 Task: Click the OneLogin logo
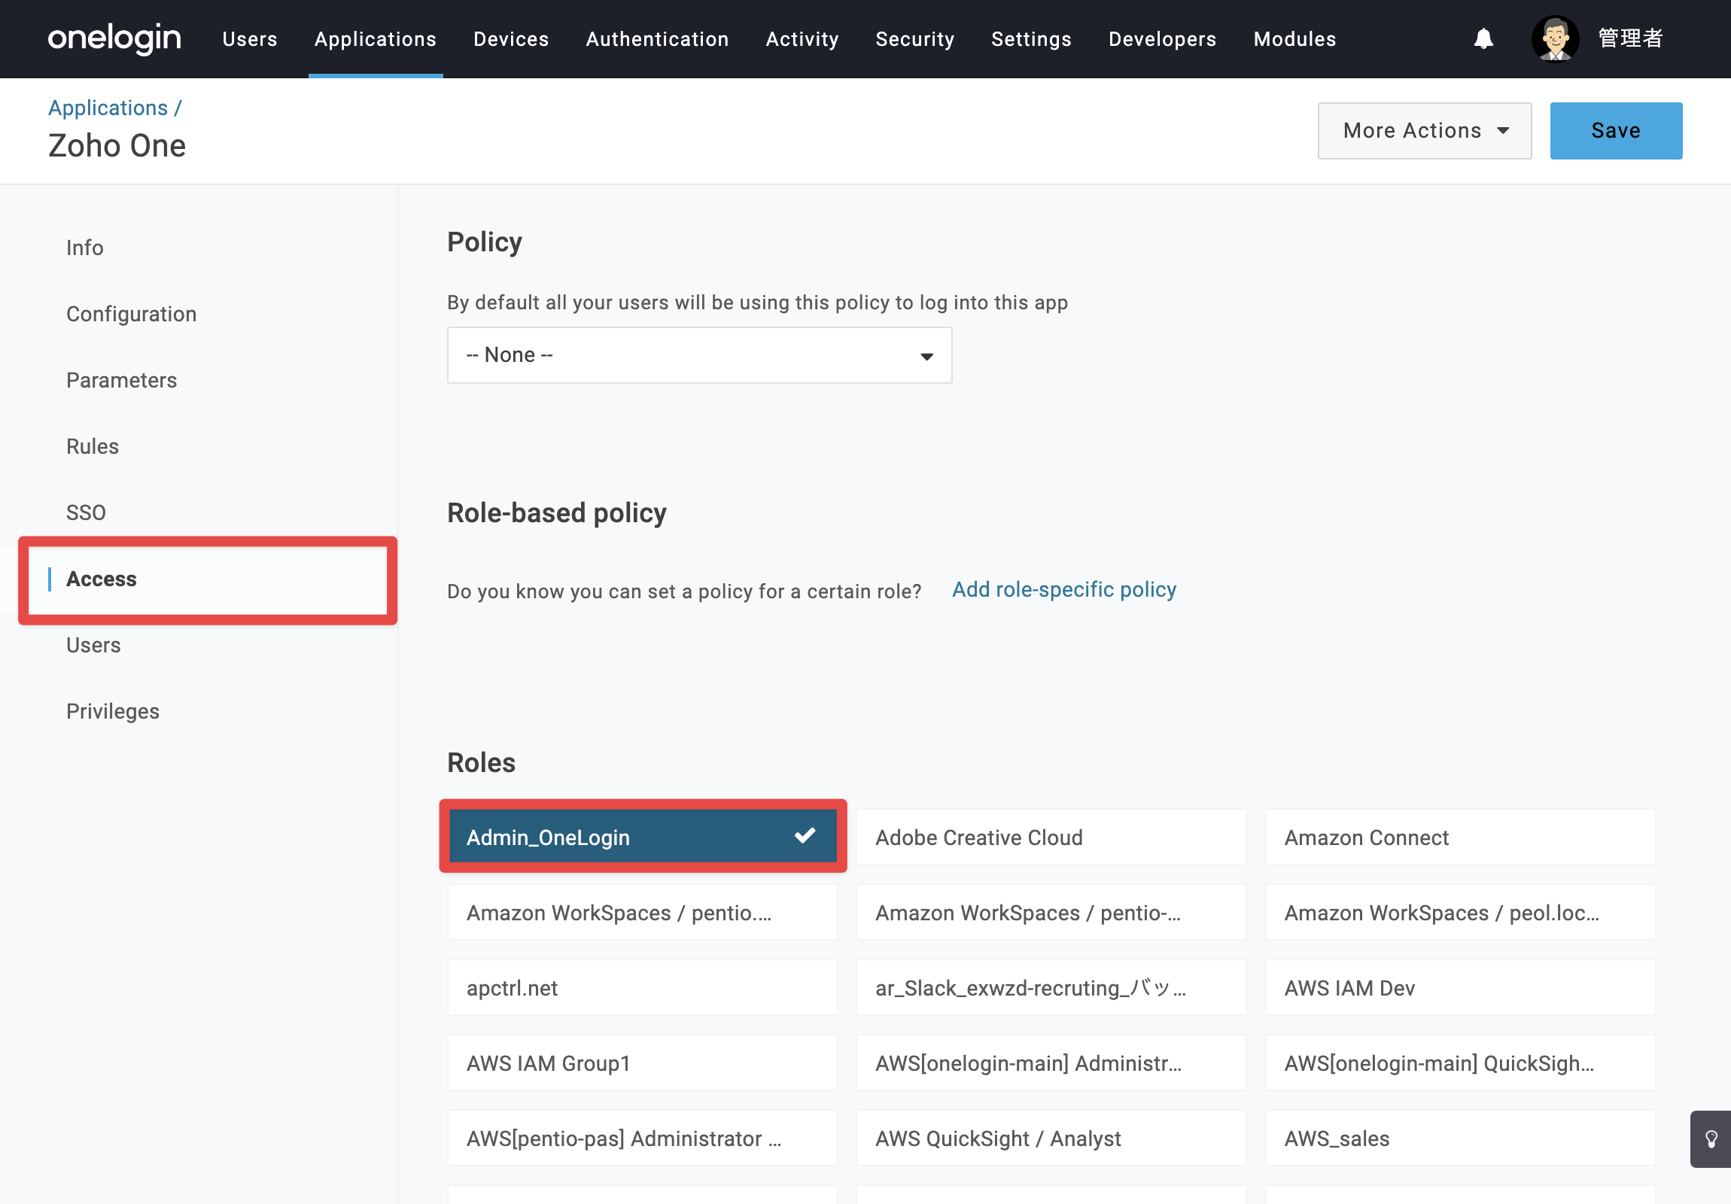[x=114, y=38]
